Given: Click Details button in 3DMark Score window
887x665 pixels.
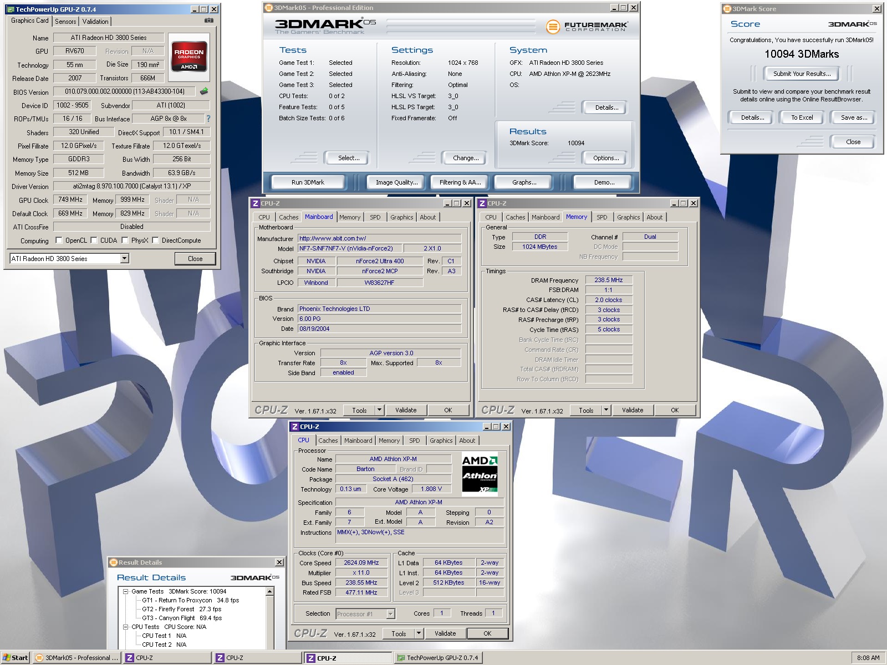Looking at the screenshot, I should [752, 117].
